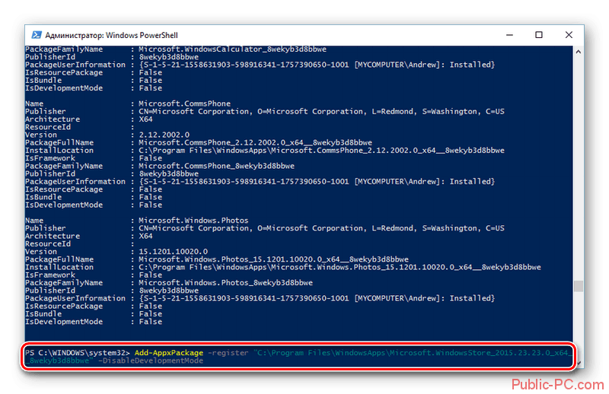Click the Photos Publisher CN=Microsoft Corporation line
The height and width of the screenshot is (394, 609).
pyautogui.click(x=321, y=228)
